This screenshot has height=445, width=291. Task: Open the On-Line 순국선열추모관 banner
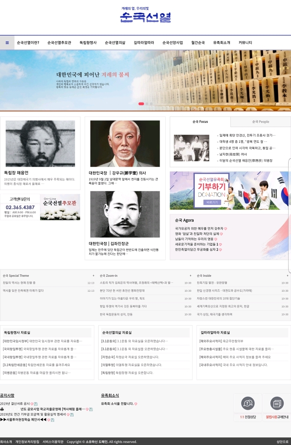(x=60, y=207)
